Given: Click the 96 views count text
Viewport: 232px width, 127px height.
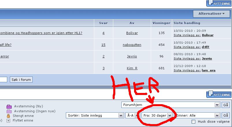Looking at the screenshot, I should tap(162, 56).
